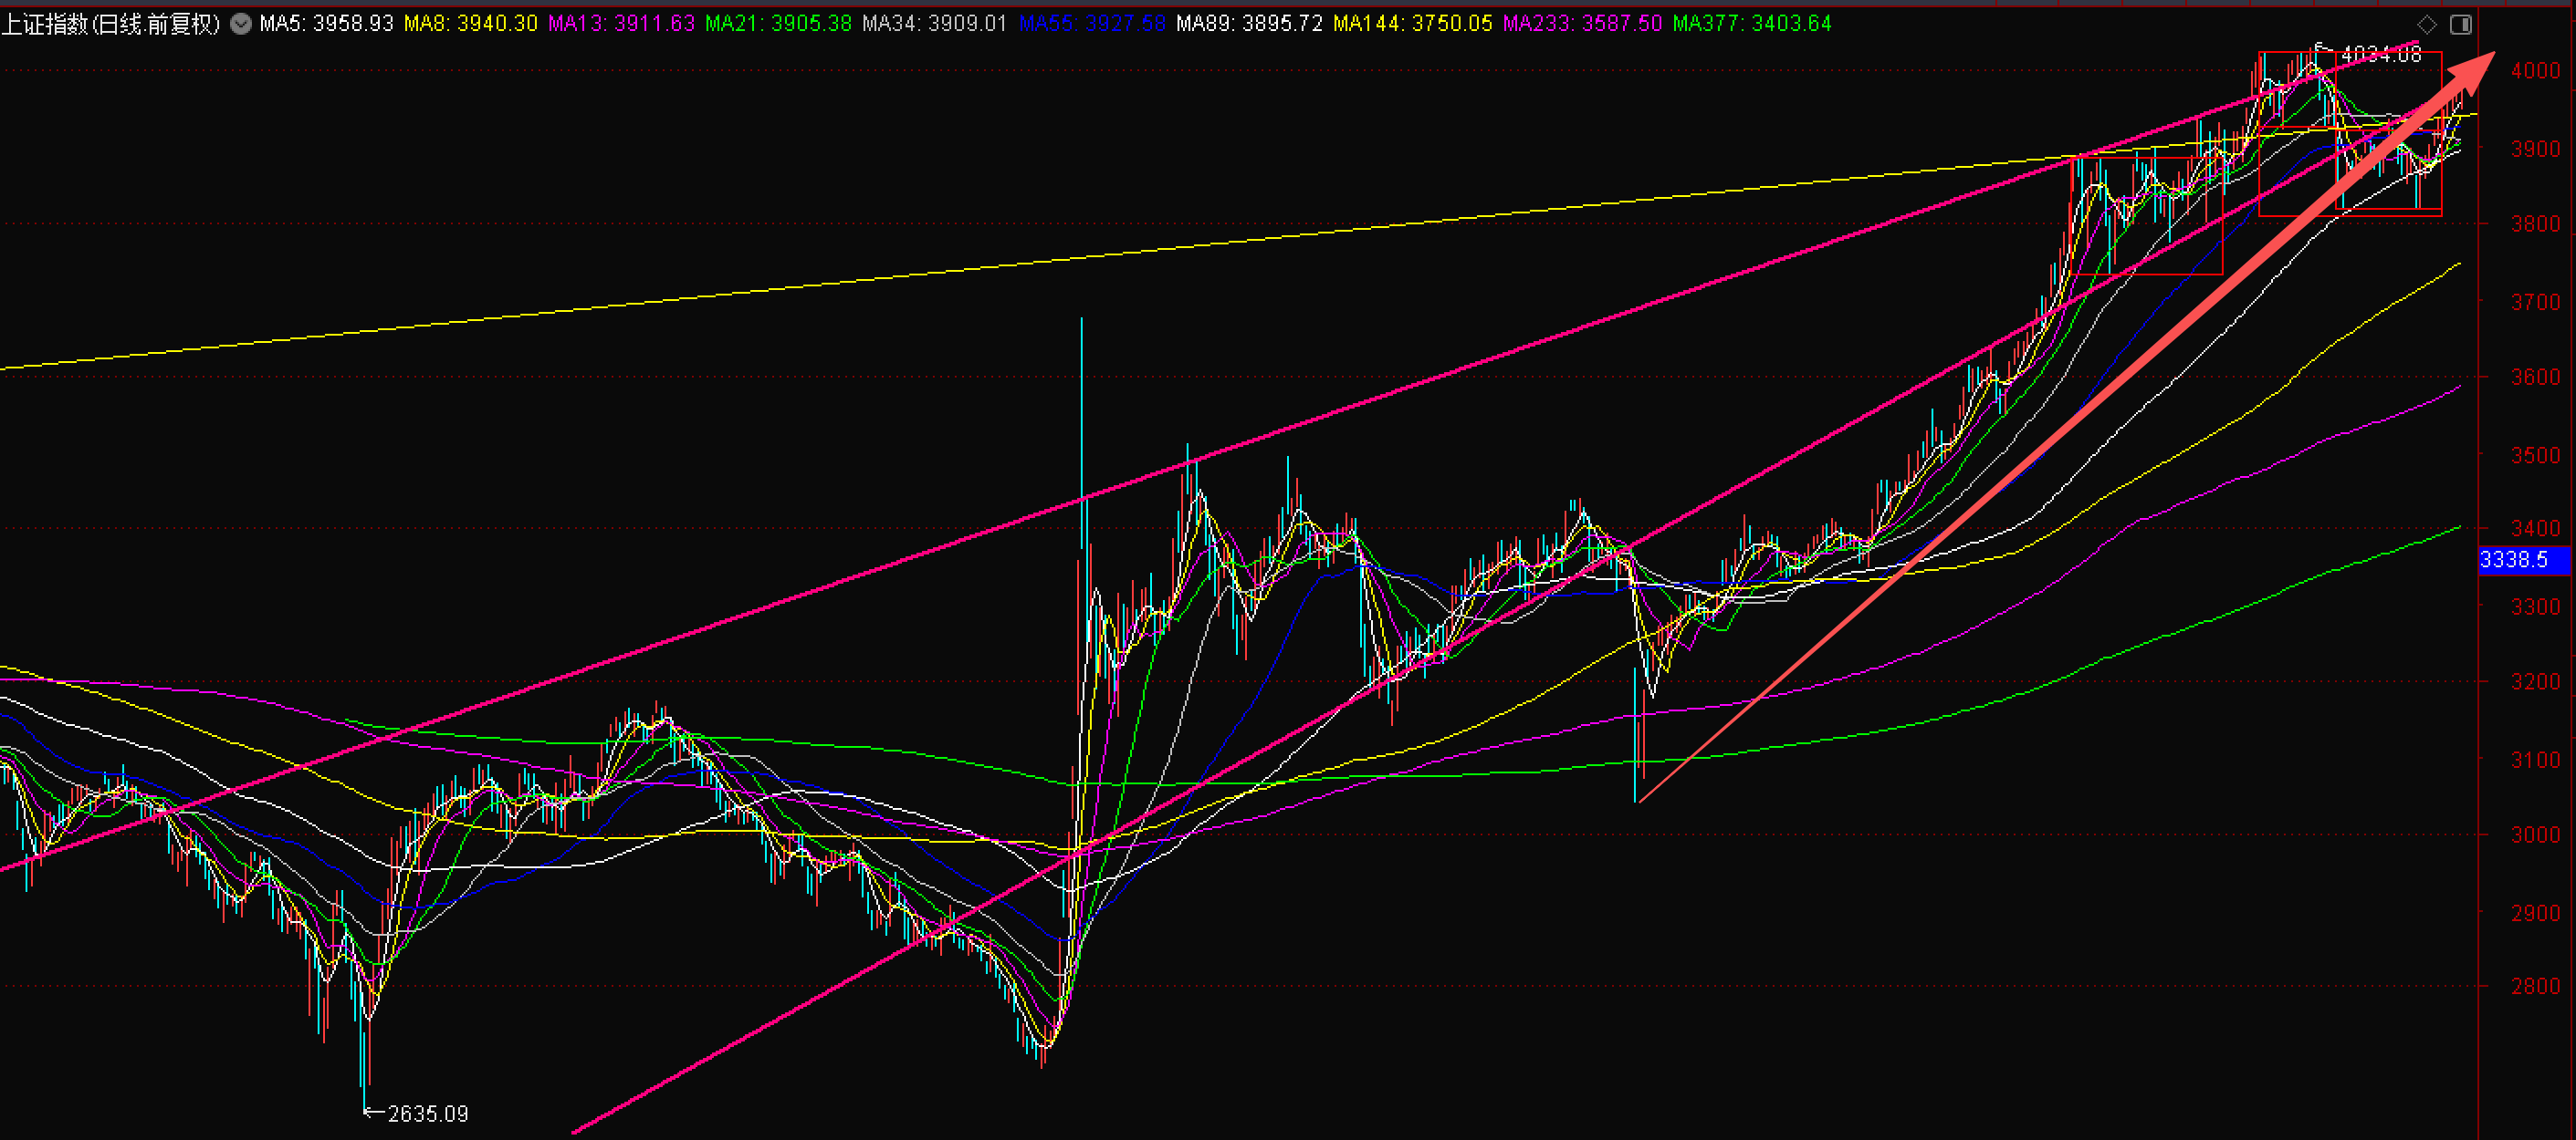
Task: Select the green MA21 indicator label
Action: [x=778, y=24]
